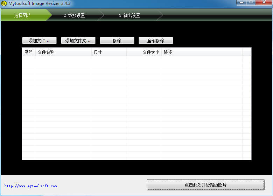Sort by the 序号 column header
The height and width of the screenshot is (196, 273).
pyautogui.click(x=29, y=52)
